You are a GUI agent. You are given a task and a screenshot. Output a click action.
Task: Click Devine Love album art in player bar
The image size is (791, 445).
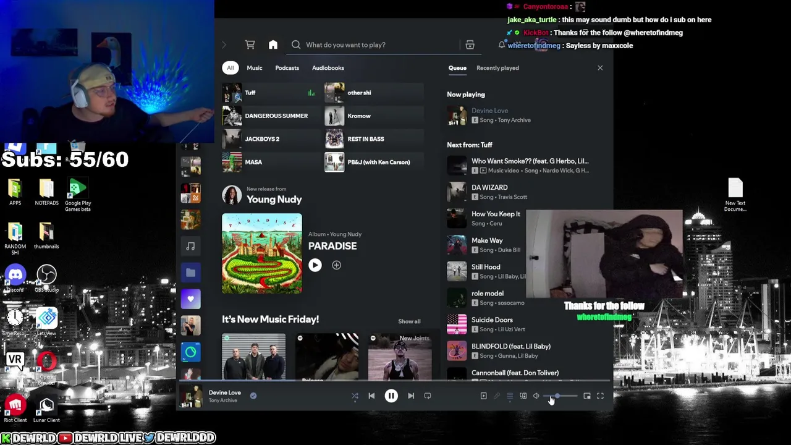point(191,396)
